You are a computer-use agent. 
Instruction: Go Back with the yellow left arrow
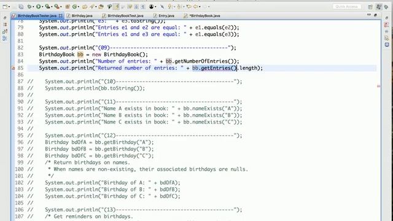point(196,7)
